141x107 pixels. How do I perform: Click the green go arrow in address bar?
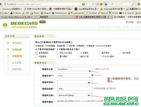83,4
